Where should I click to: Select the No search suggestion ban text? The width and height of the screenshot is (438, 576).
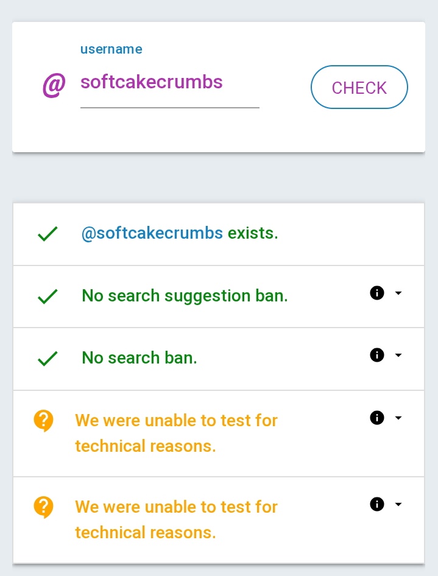coord(185,296)
